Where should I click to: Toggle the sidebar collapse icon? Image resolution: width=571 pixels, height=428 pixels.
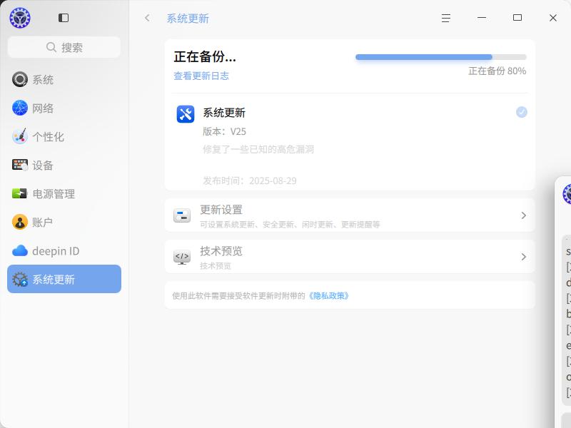point(64,18)
